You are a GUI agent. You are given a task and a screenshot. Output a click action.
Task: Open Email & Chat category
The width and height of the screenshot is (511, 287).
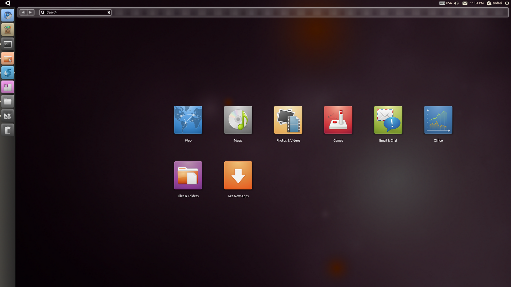tap(388, 120)
